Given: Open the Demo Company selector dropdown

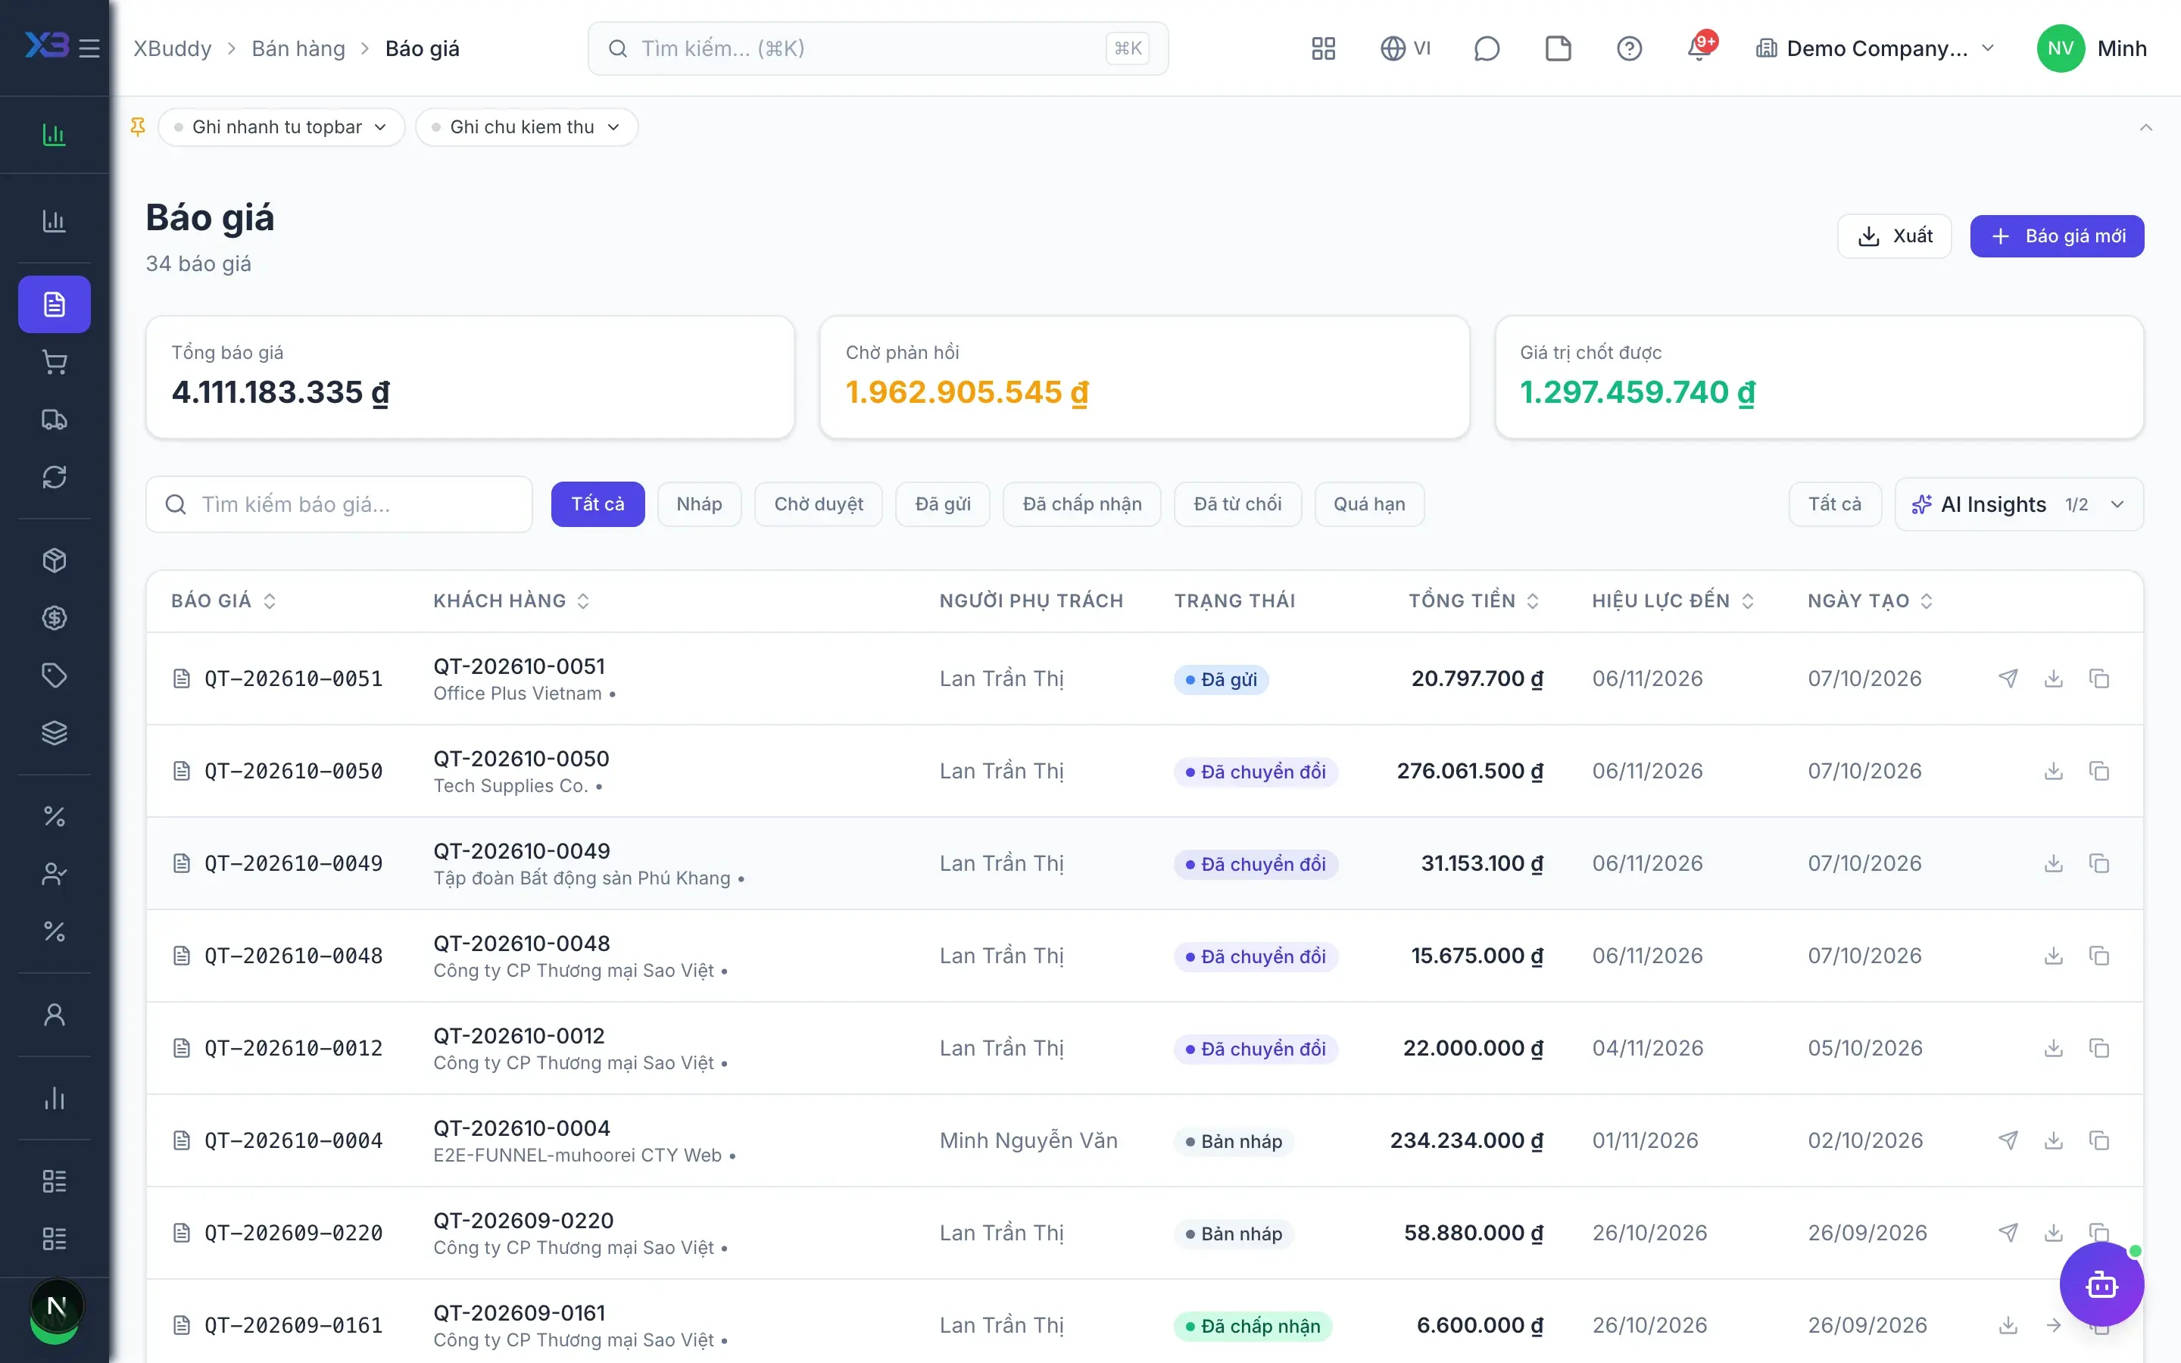Looking at the screenshot, I should pos(1876,48).
